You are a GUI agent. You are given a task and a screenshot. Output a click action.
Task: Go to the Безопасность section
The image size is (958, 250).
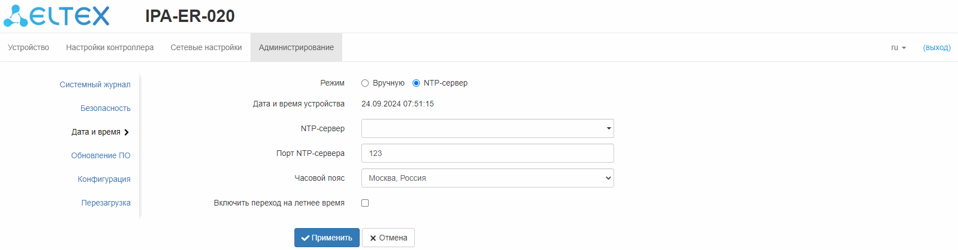click(105, 108)
